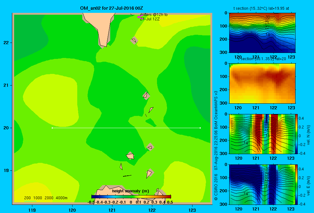Click the vel. N color scale bar
The height and width of the screenshot is (213, 314).
pos(296,134)
